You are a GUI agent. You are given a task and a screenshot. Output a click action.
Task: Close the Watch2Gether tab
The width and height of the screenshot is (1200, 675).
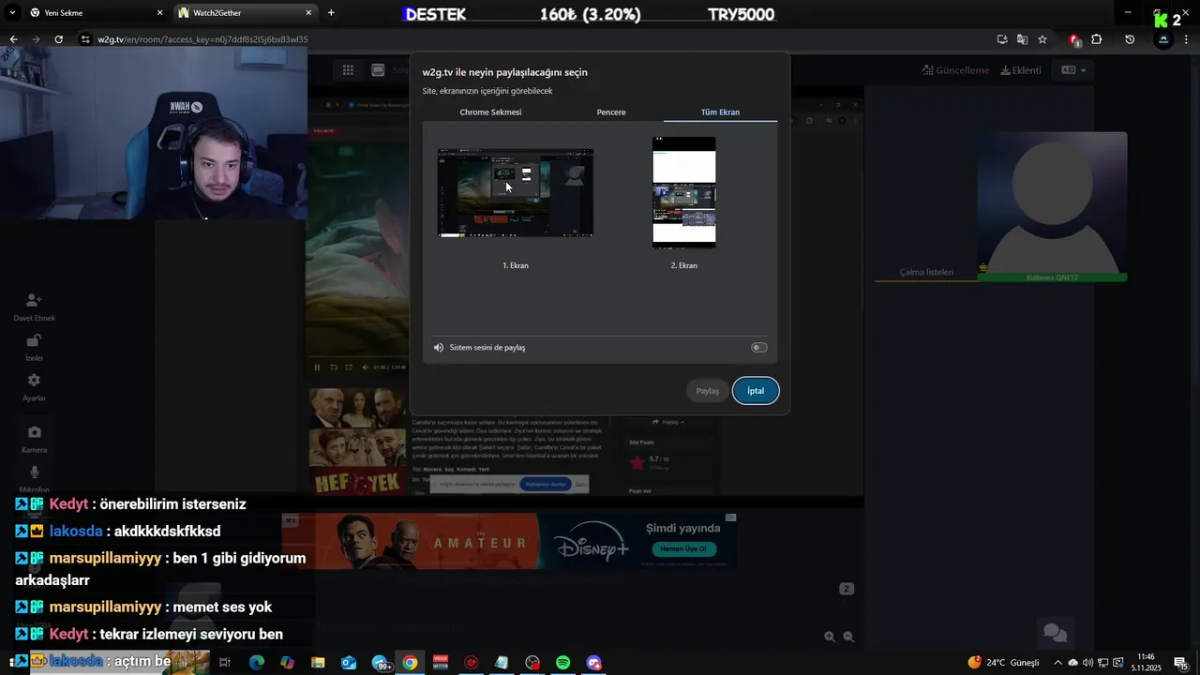click(309, 13)
